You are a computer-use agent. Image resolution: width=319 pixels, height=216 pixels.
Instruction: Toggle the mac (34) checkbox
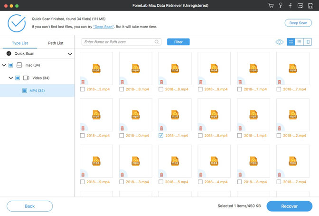tap(11, 65)
